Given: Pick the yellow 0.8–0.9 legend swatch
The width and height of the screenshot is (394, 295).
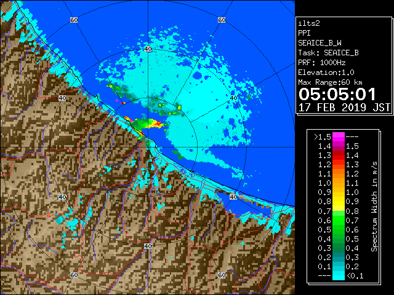Looking at the screenshot, I should 338,202.
